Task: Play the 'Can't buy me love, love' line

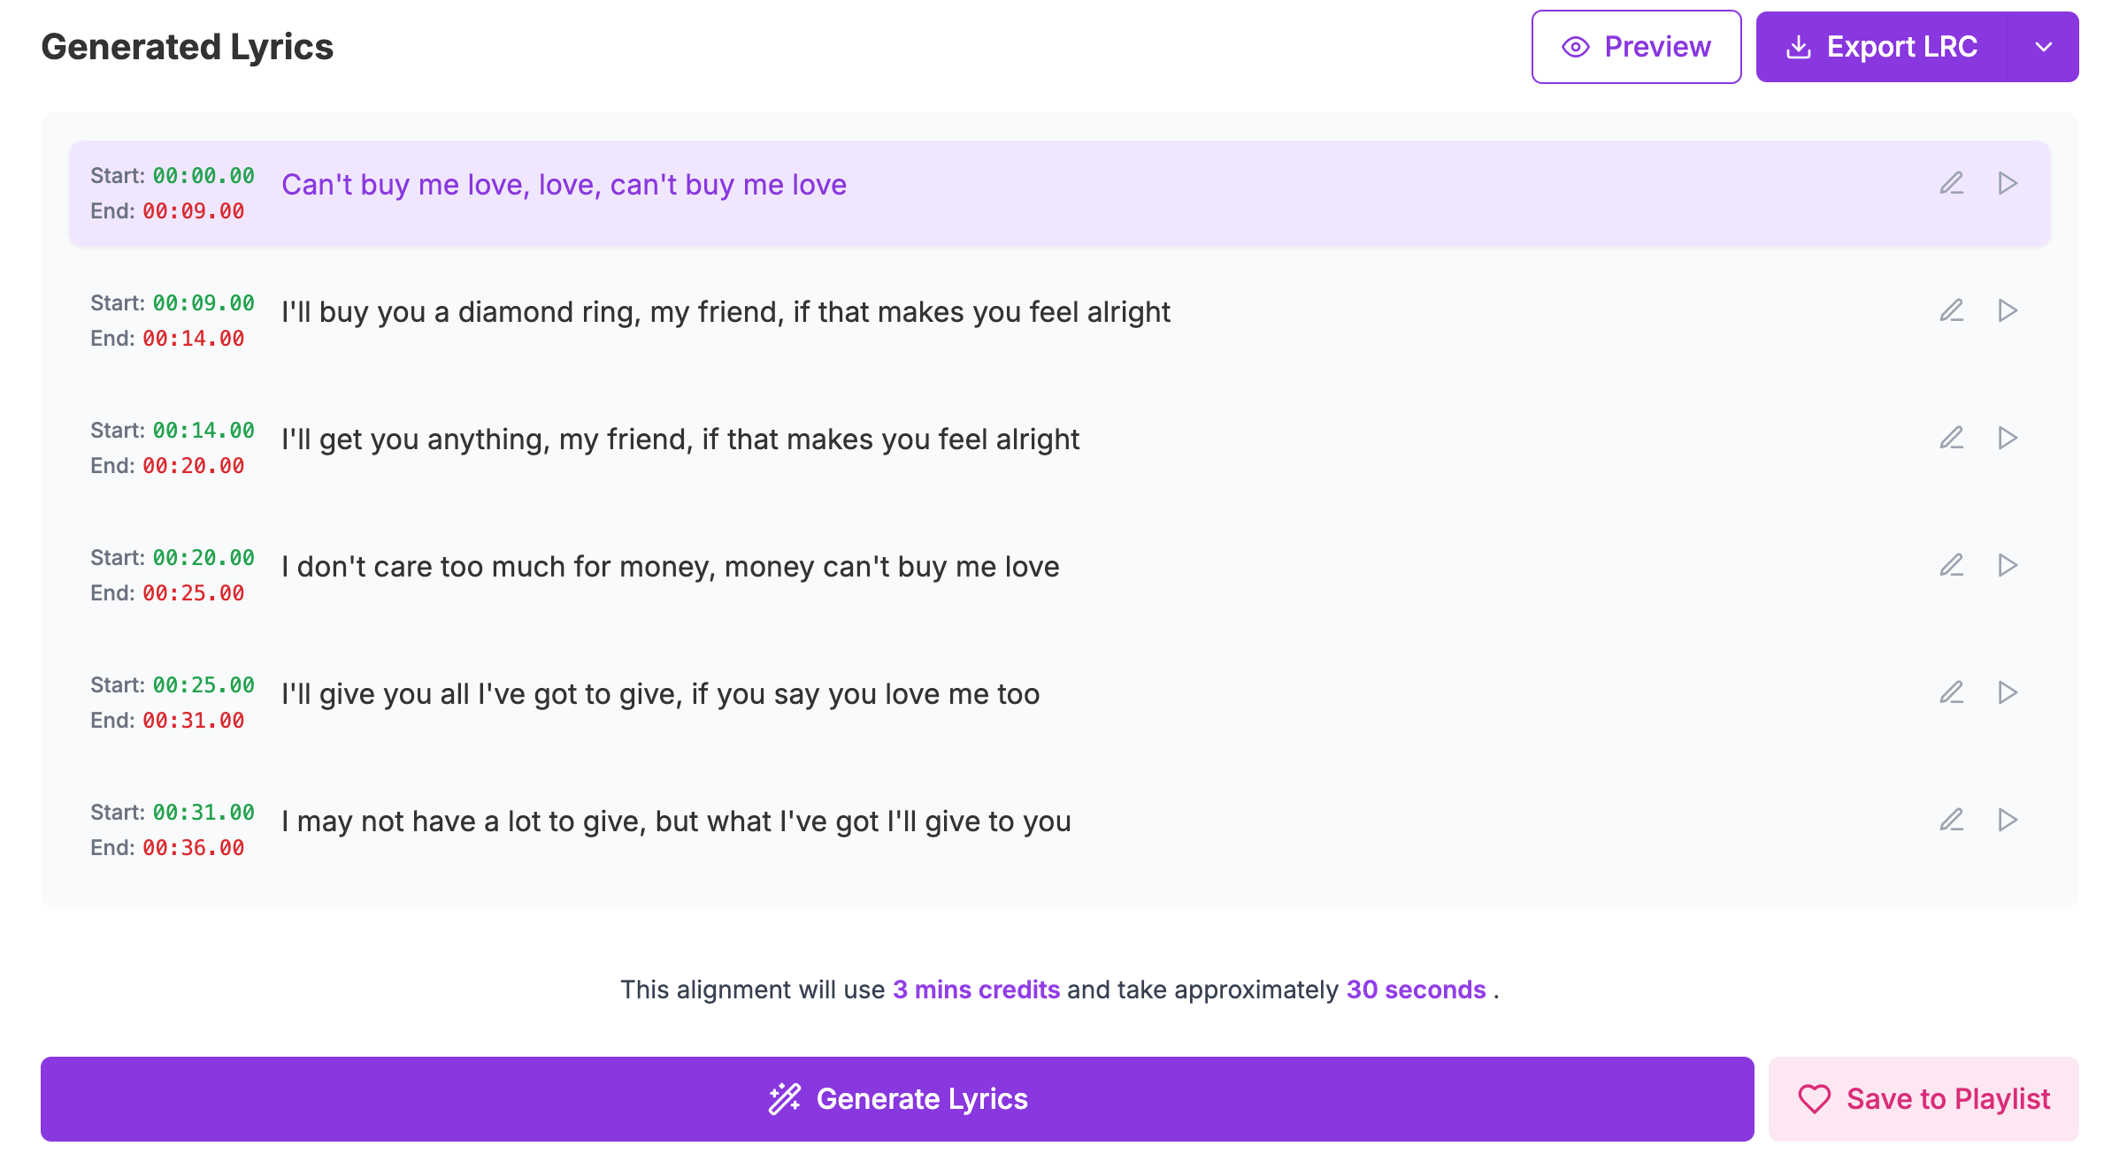Action: (x=2008, y=183)
